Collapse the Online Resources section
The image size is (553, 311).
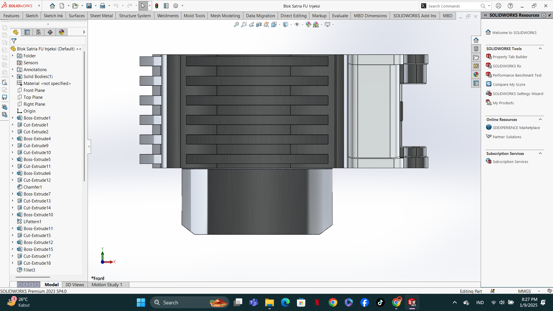click(540, 120)
